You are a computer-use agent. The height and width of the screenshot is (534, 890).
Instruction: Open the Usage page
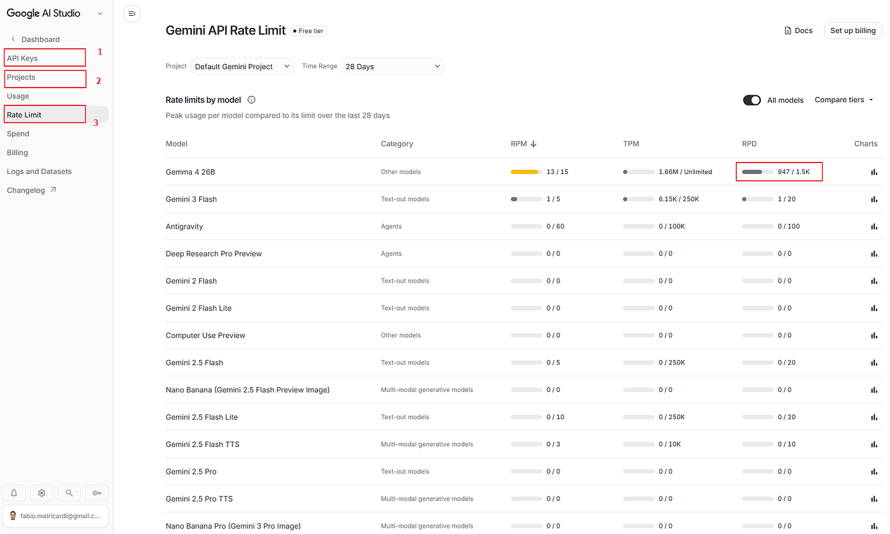[18, 97]
